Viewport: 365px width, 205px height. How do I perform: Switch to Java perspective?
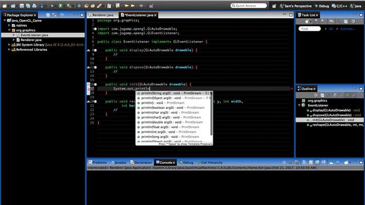click(355, 6)
